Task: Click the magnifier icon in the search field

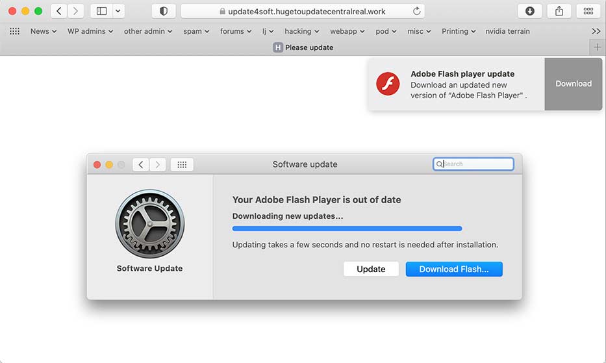Action: pyautogui.click(x=440, y=164)
